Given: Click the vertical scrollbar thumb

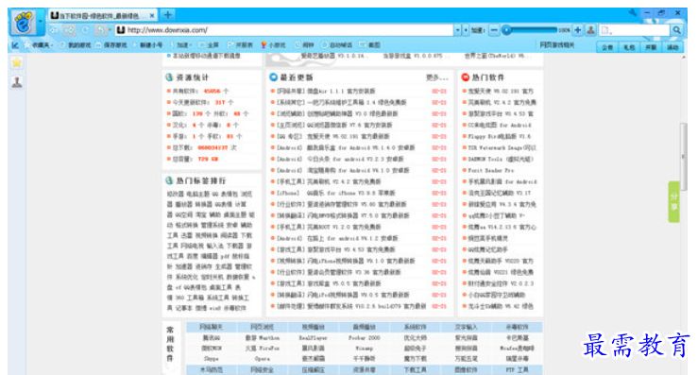Looking at the screenshot, I should 683,156.
